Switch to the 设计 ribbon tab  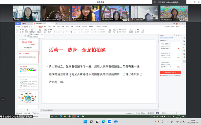click(49, 26)
